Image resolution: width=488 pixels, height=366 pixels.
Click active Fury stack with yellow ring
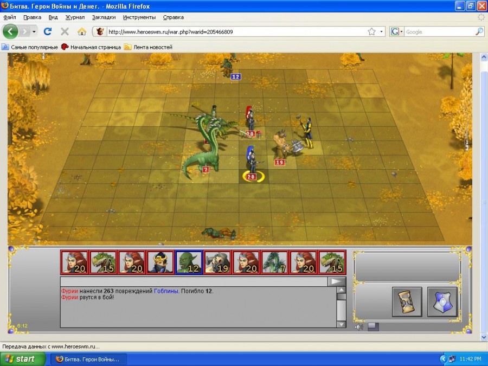(252, 162)
